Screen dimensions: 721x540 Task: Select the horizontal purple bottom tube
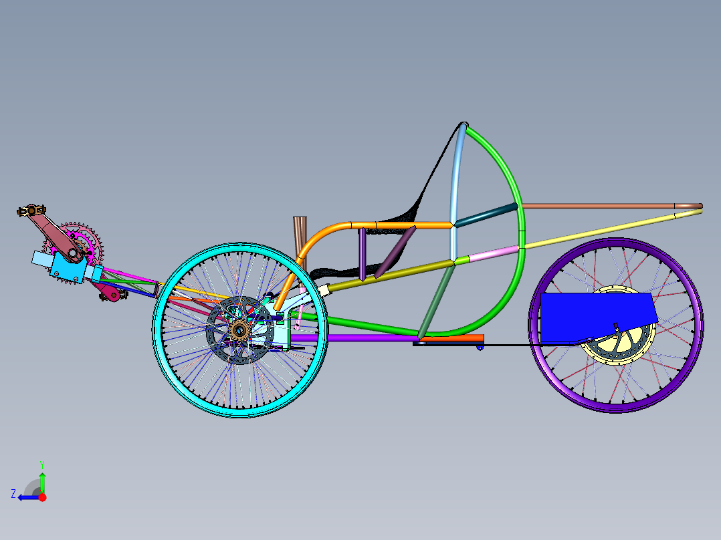click(x=354, y=338)
